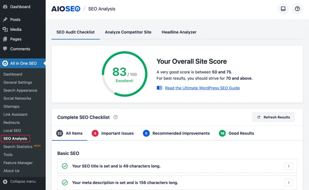Click the Media library icon
Image resolution: width=309 pixels, height=190 pixels.
click(5, 30)
